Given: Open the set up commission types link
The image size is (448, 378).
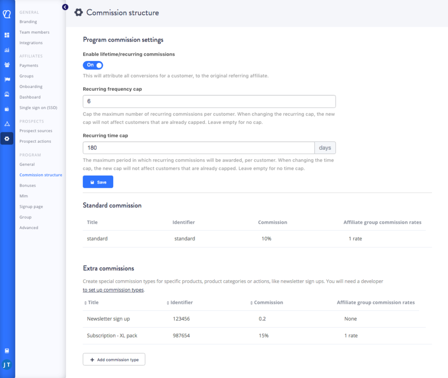Looking at the screenshot, I should pos(113,290).
